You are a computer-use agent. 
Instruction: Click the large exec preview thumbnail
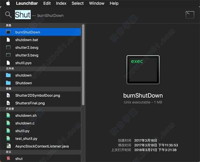pos(143,70)
